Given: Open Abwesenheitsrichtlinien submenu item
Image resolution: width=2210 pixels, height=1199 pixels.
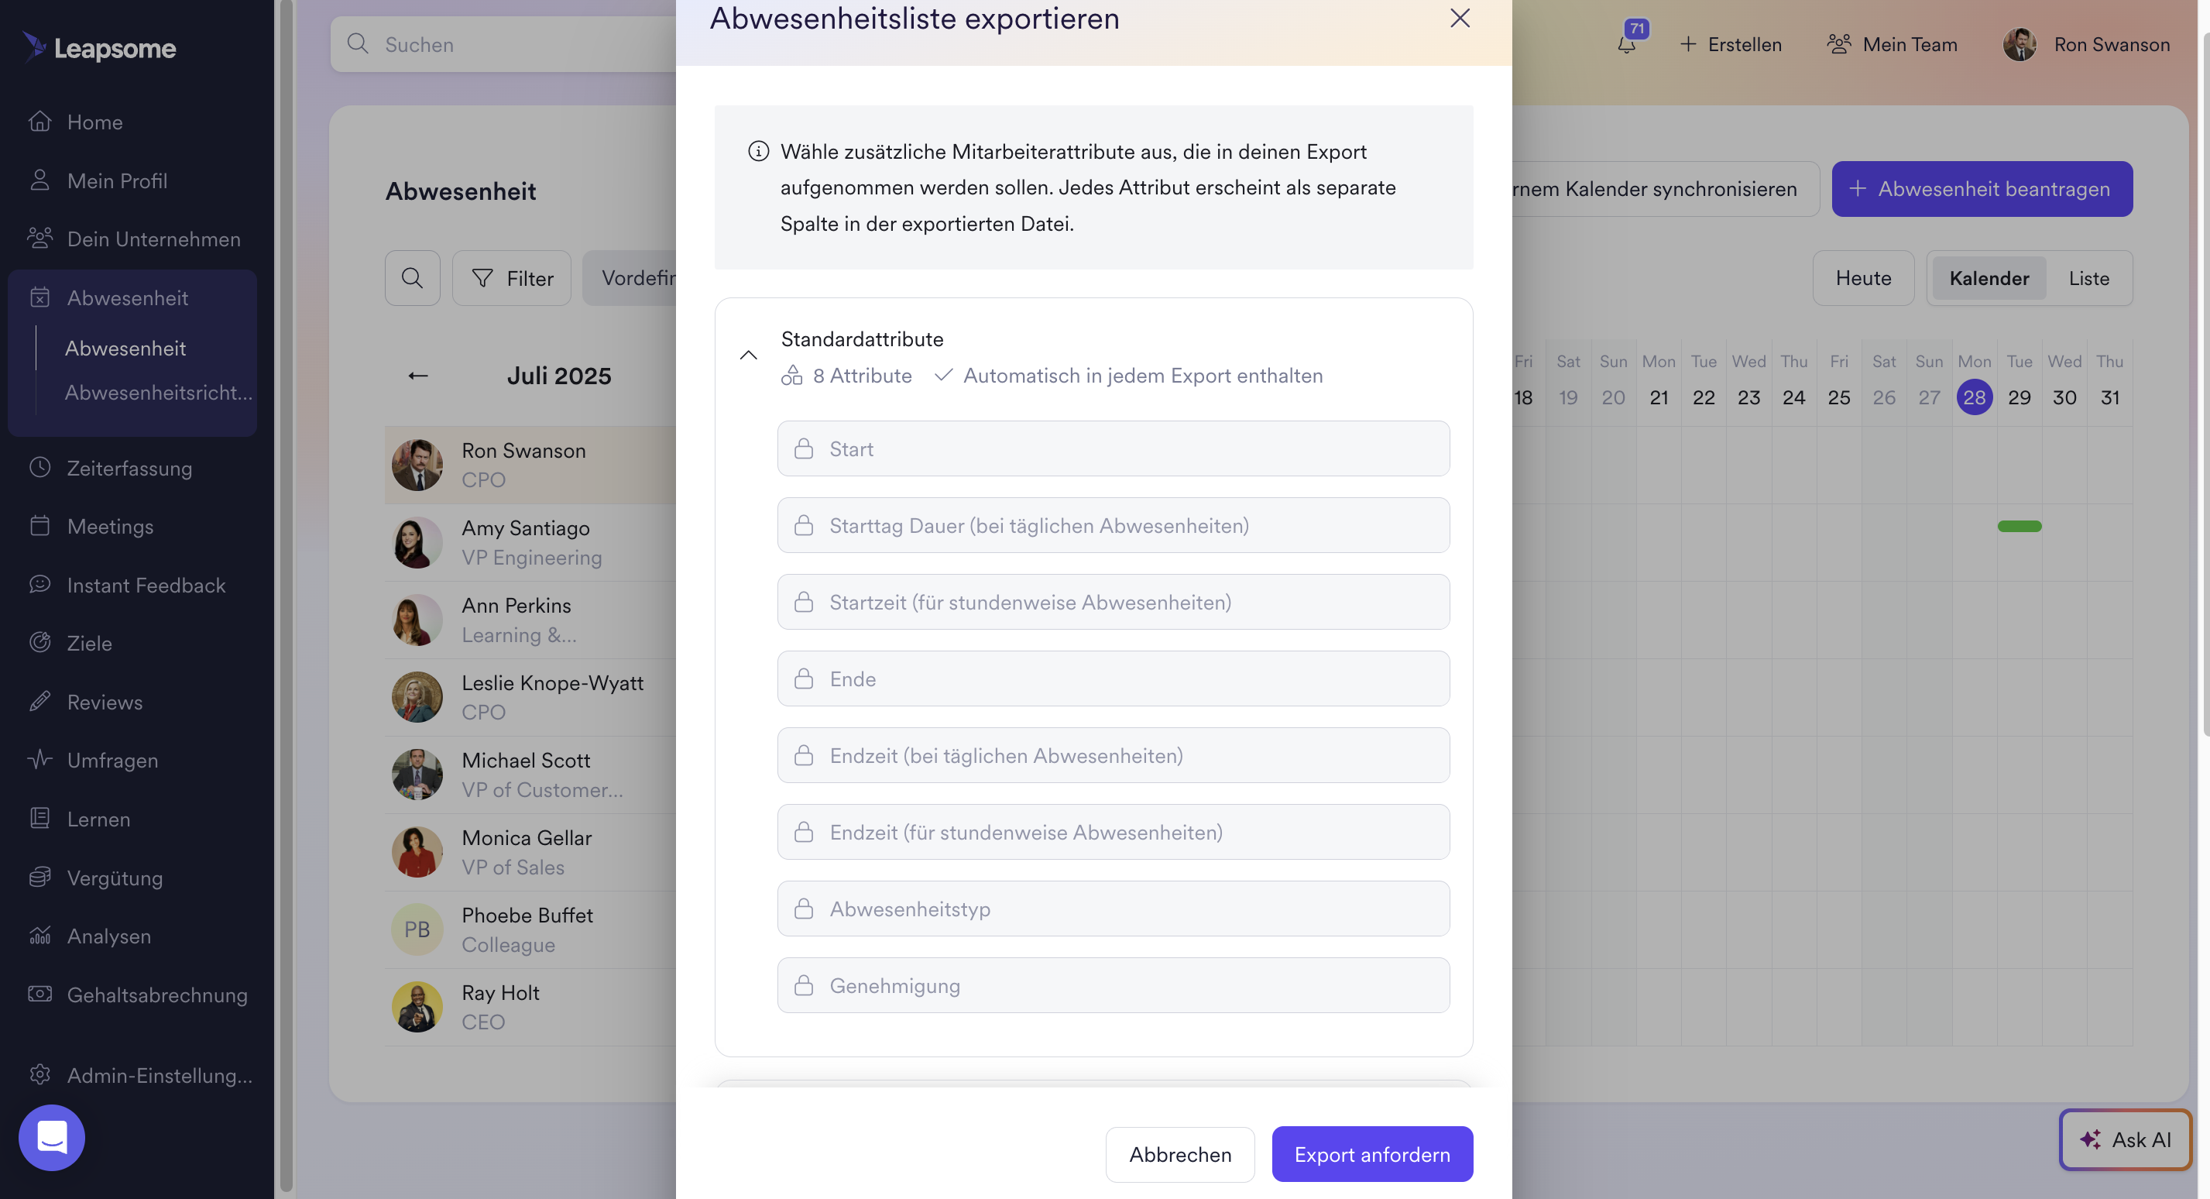Looking at the screenshot, I should point(159,392).
